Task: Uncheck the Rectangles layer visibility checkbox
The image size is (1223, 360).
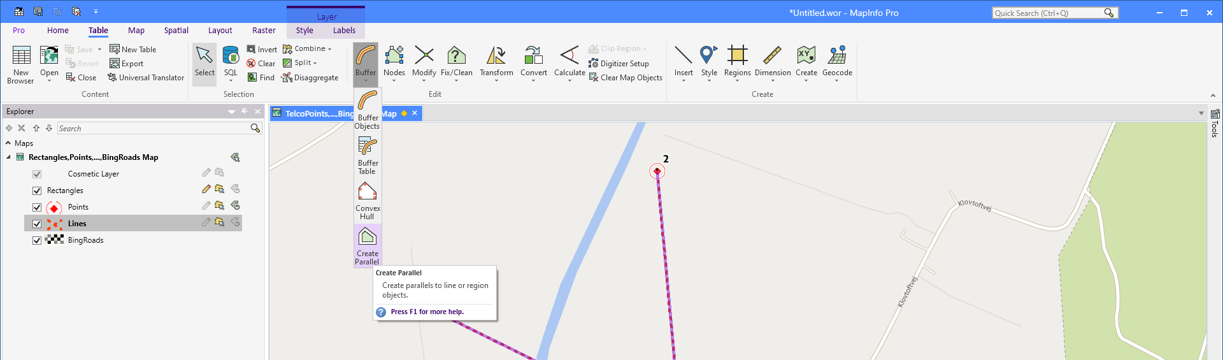Action: click(x=37, y=191)
